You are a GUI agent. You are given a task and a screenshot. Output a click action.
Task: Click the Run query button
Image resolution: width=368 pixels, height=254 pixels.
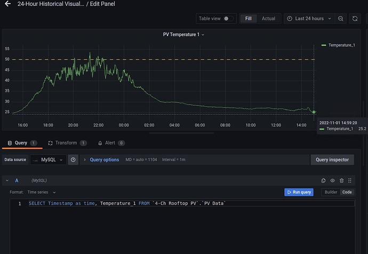coord(299,192)
